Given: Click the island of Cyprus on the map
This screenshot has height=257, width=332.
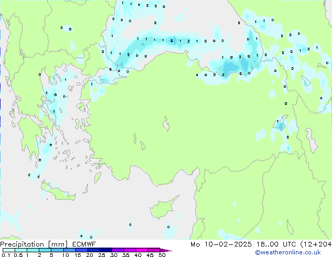Looking at the screenshot, I should coord(163,208).
